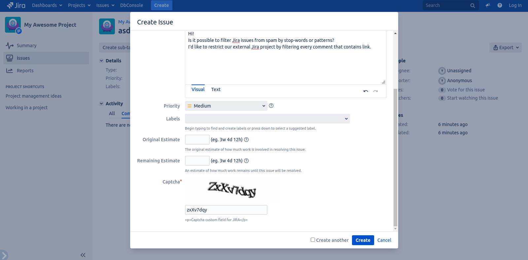Viewport: 528px width, 260px height.
Task: Open the feedback megaphone icon
Action: pyautogui.click(x=488, y=5)
